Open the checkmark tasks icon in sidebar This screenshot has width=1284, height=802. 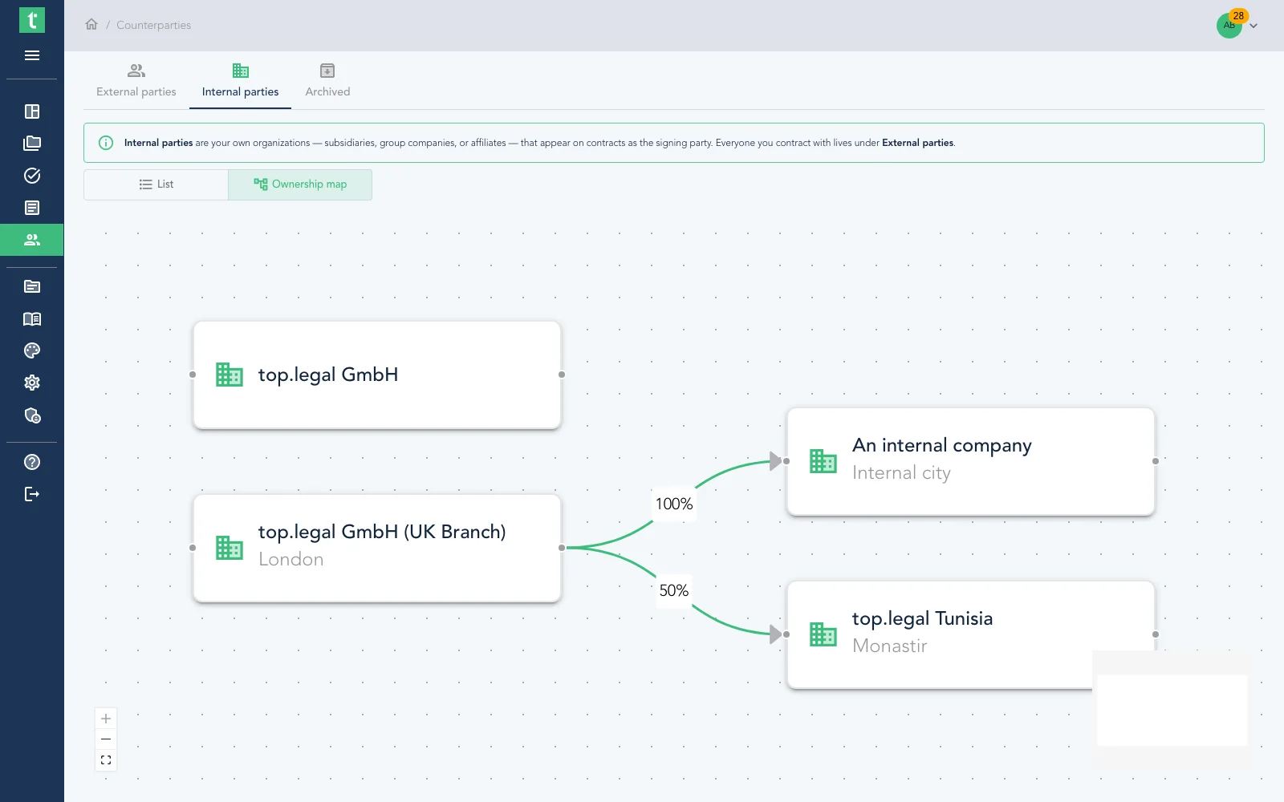pos(32,176)
